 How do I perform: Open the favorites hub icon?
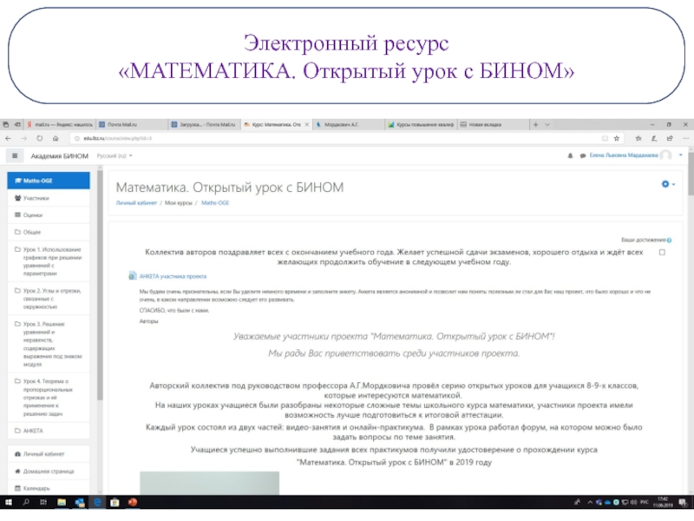click(x=638, y=138)
